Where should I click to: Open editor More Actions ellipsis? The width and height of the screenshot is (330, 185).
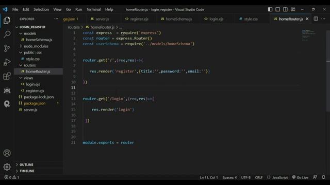(x=323, y=19)
